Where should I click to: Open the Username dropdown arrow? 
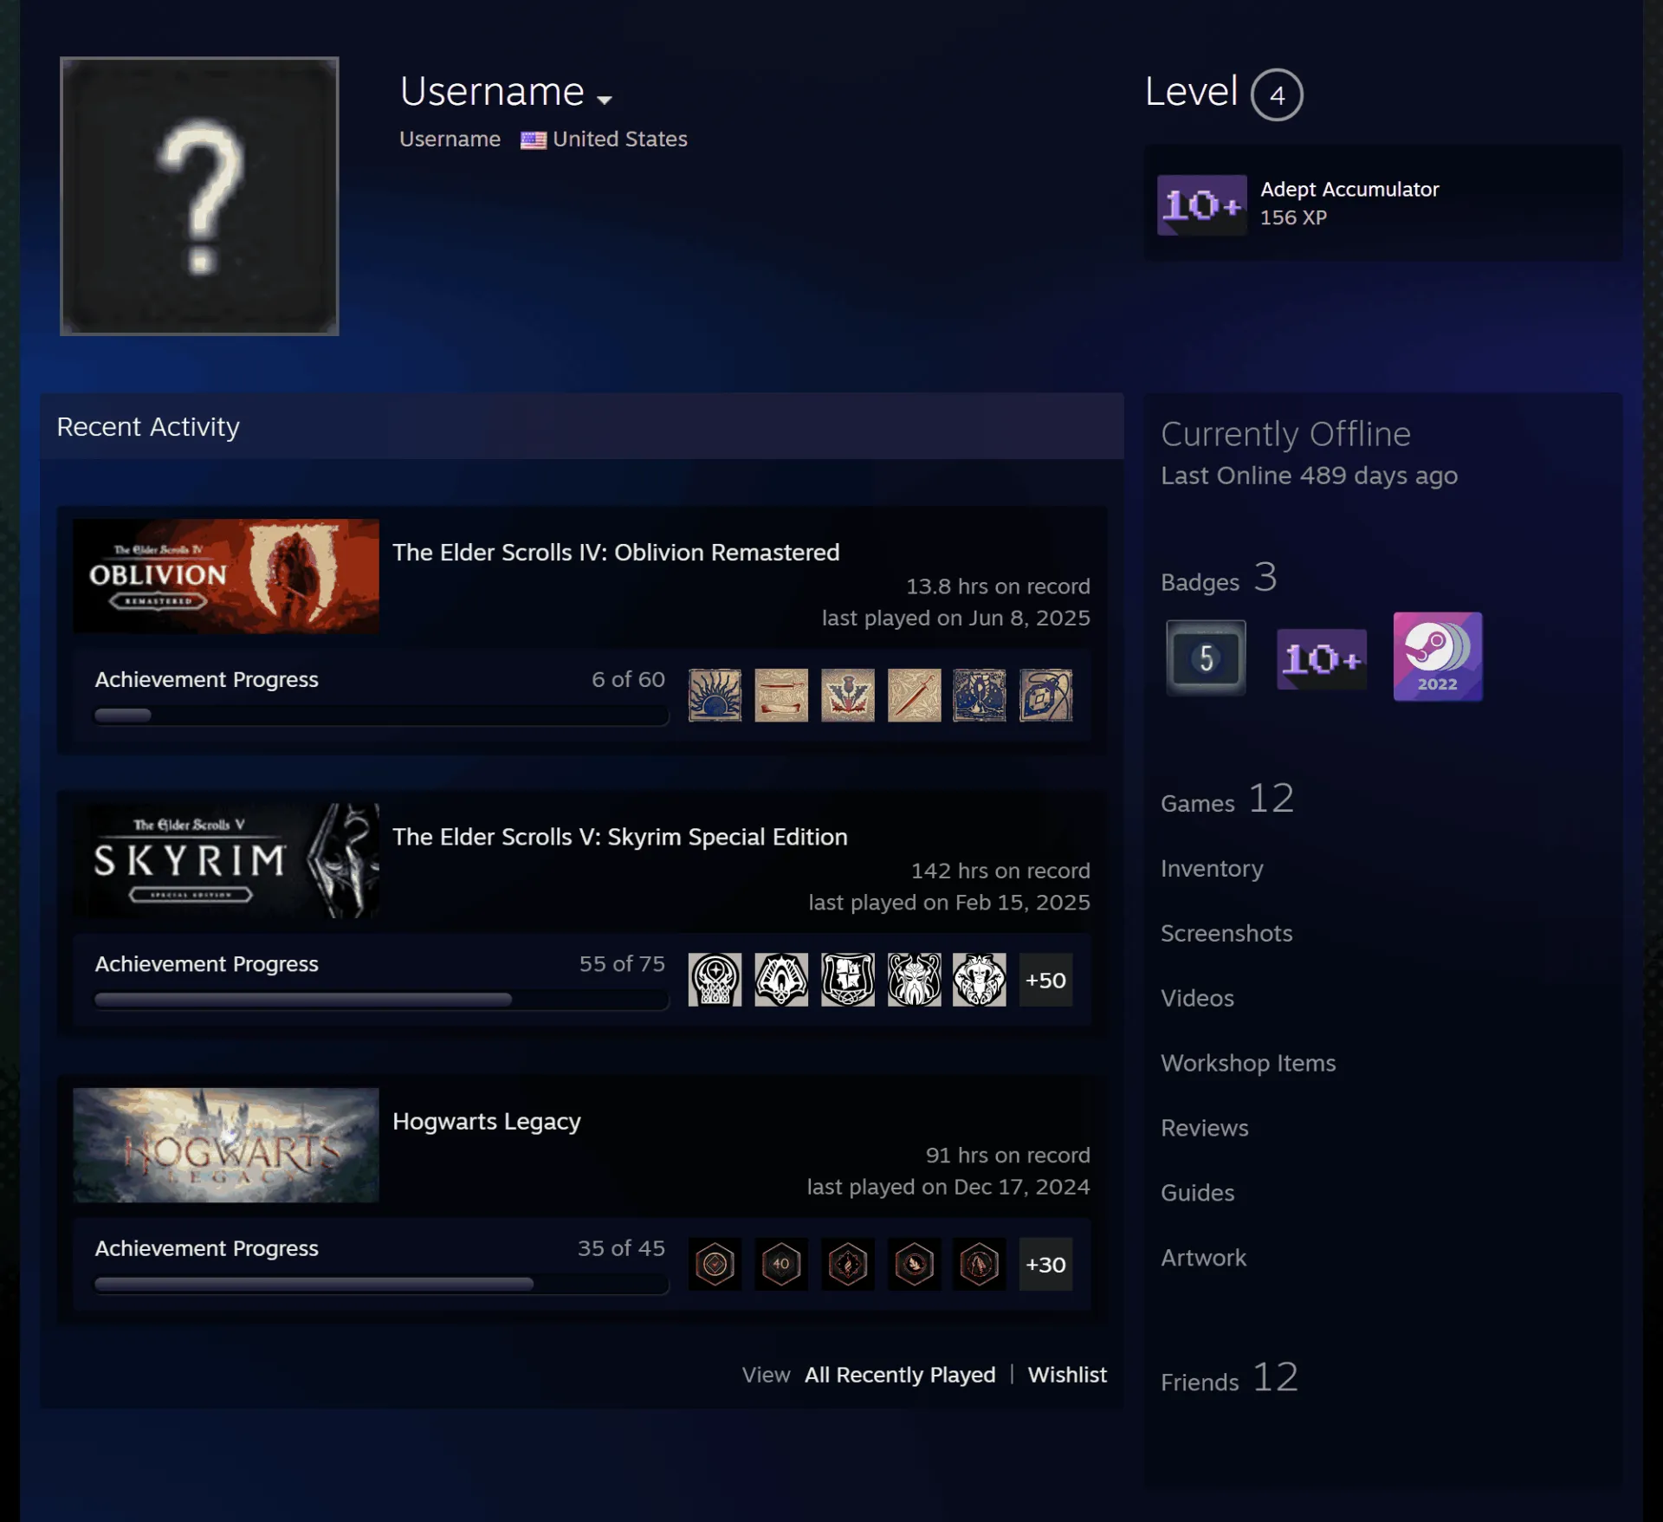(605, 100)
